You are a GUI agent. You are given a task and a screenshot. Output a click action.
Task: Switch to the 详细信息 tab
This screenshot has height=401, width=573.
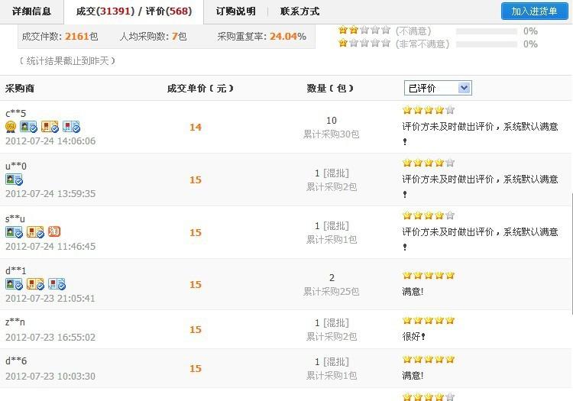tap(31, 11)
